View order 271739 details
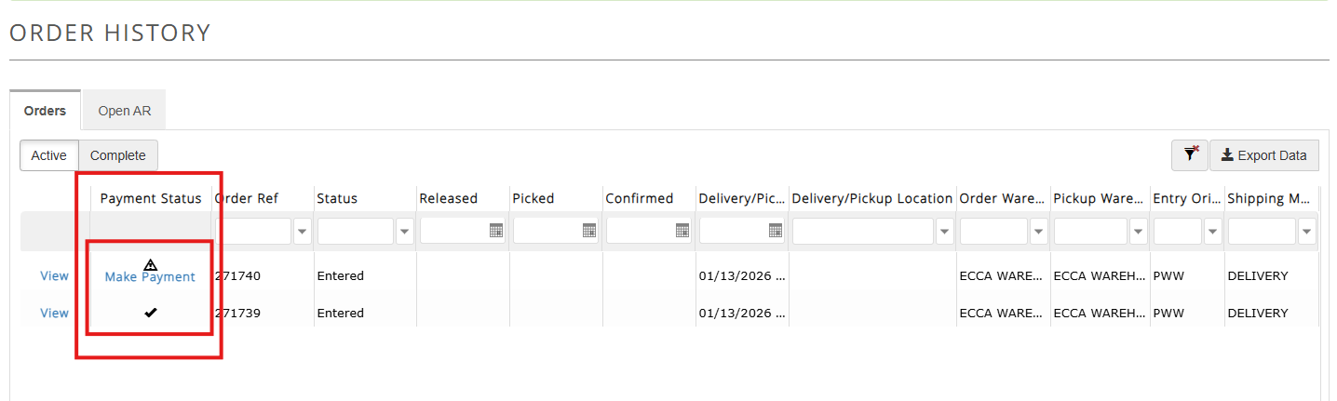Screen dimensions: 1337x401 click(54, 313)
